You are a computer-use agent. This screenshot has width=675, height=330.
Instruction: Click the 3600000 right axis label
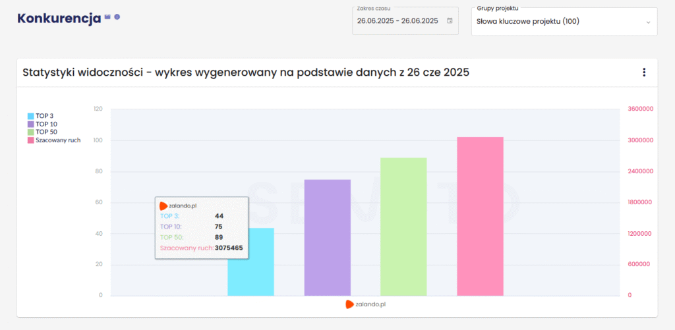coord(640,109)
